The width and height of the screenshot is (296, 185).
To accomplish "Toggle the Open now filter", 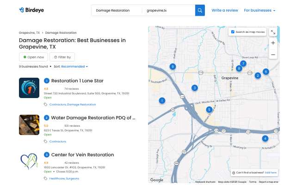I will point(33,57).
